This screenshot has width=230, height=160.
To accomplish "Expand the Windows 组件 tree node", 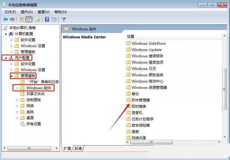I will point(17,88).
